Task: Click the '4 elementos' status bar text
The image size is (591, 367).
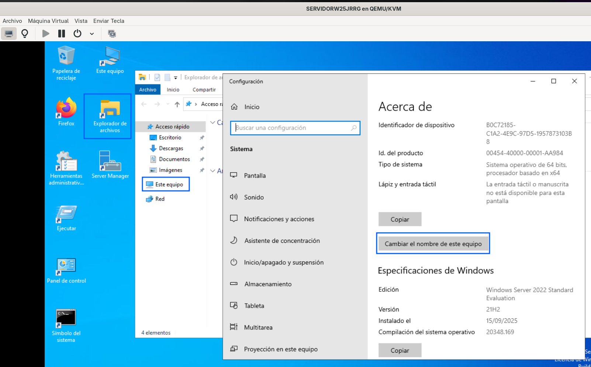Action: click(x=156, y=333)
